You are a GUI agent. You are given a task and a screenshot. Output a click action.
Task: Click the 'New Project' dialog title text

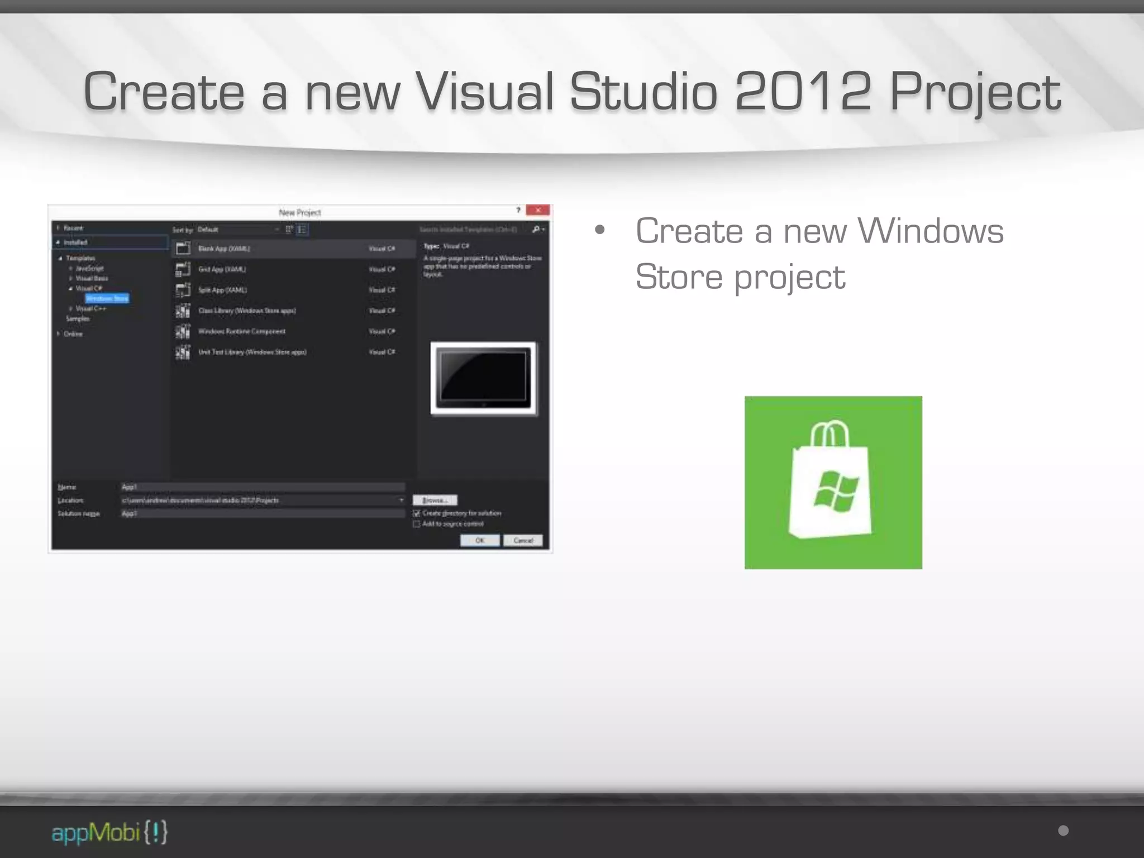point(300,212)
